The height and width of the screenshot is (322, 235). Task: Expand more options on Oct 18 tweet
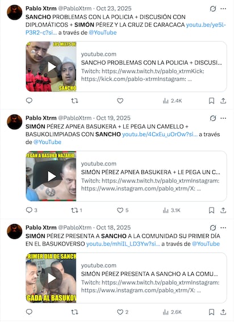point(223,228)
